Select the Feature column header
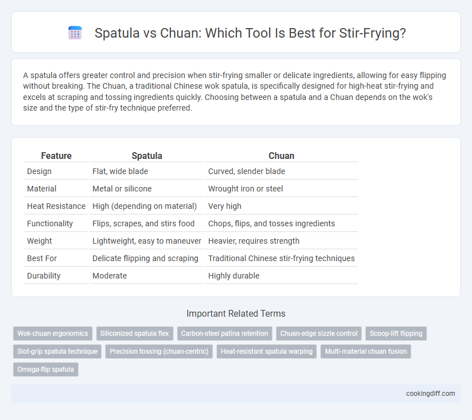The image size is (472, 420). [x=56, y=156]
